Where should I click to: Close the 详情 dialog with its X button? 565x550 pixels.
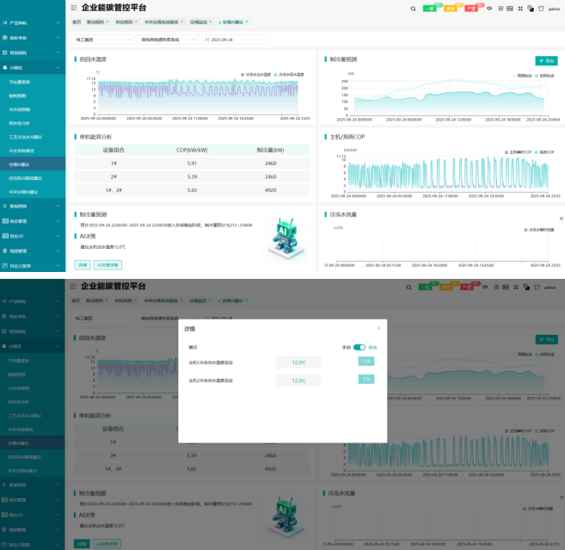point(378,328)
